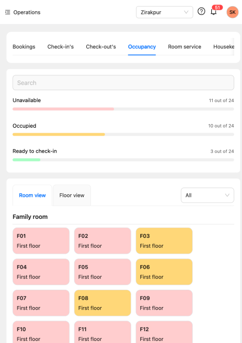Open the Housekeeping tab

(x=224, y=47)
